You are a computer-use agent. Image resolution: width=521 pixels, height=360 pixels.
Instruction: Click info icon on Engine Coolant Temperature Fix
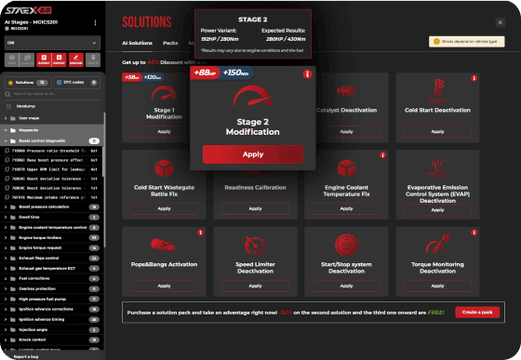(382, 155)
